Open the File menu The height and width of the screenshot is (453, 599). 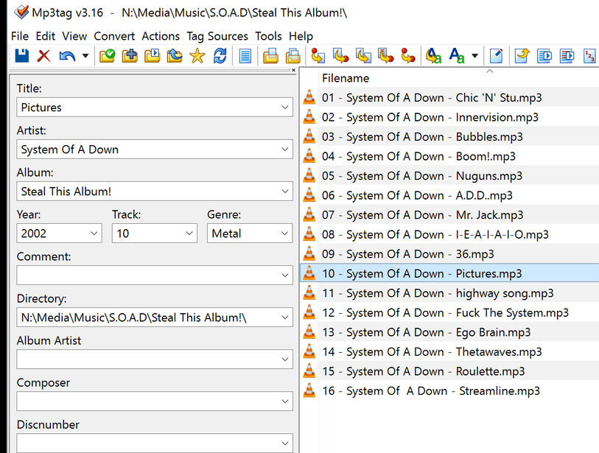(20, 36)
